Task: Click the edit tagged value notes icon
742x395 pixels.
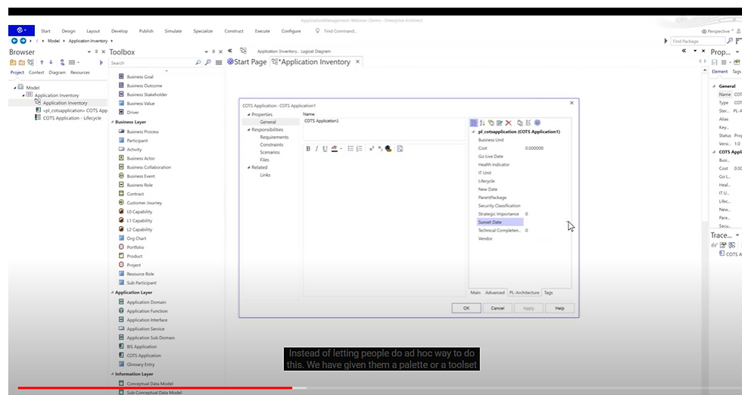Action: pyautogui.click(x=500, y=123)
